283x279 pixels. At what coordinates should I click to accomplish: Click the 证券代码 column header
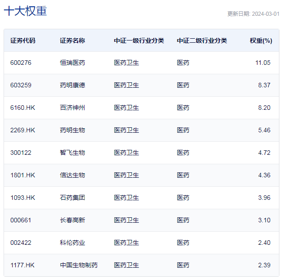pos(23,40)
